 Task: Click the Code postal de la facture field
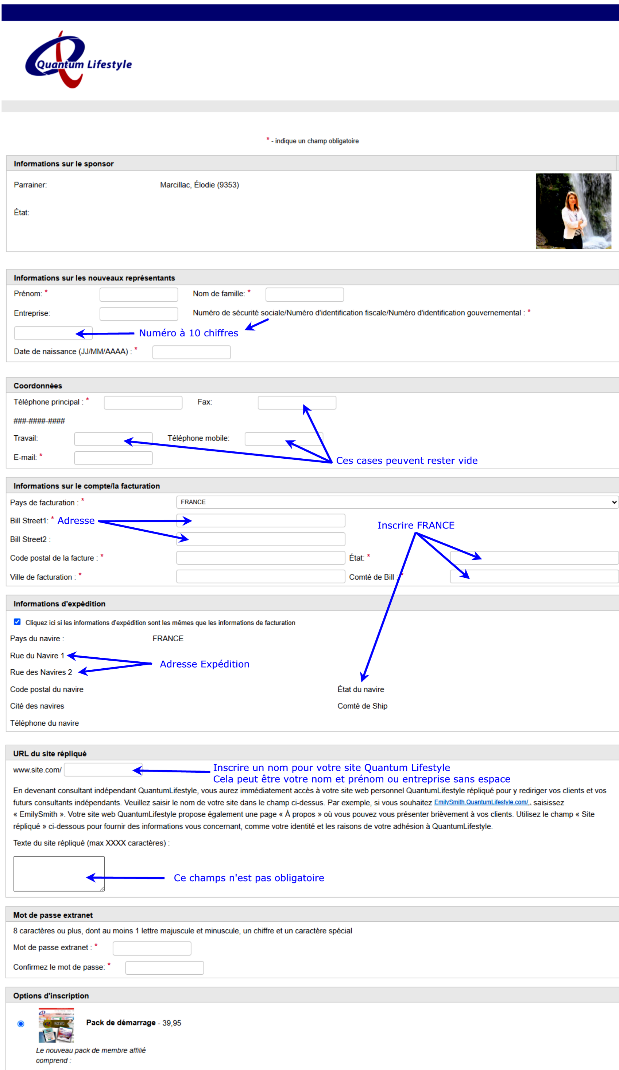261,558
